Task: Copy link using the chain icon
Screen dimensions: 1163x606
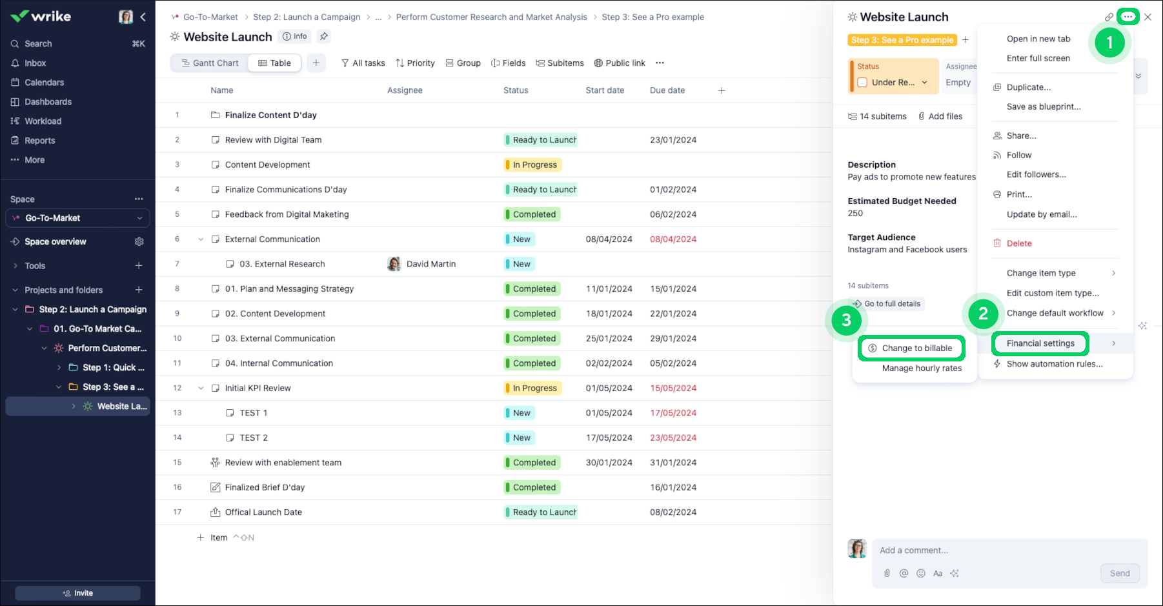Action: click(x=1109, y=17)
